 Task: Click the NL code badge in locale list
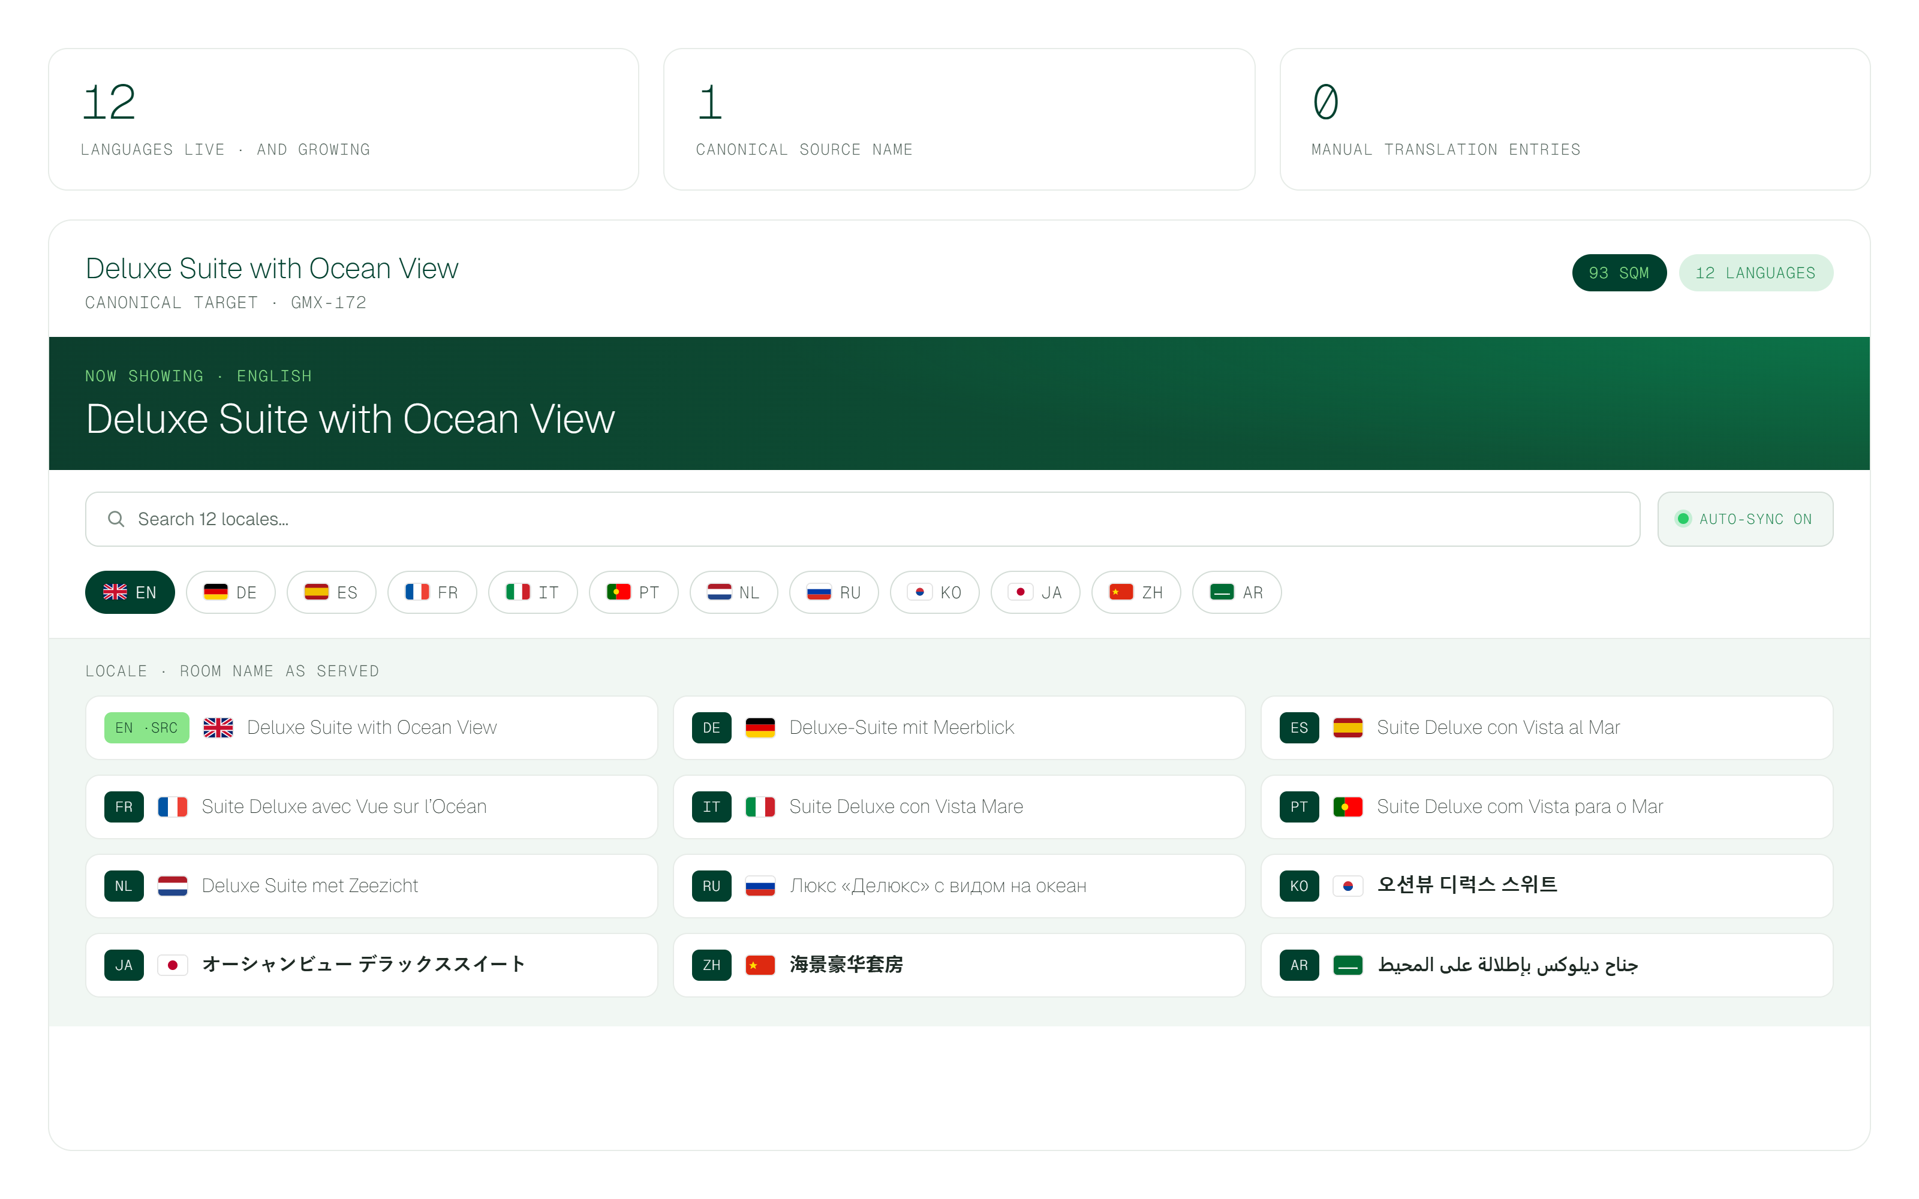[125, 886]
